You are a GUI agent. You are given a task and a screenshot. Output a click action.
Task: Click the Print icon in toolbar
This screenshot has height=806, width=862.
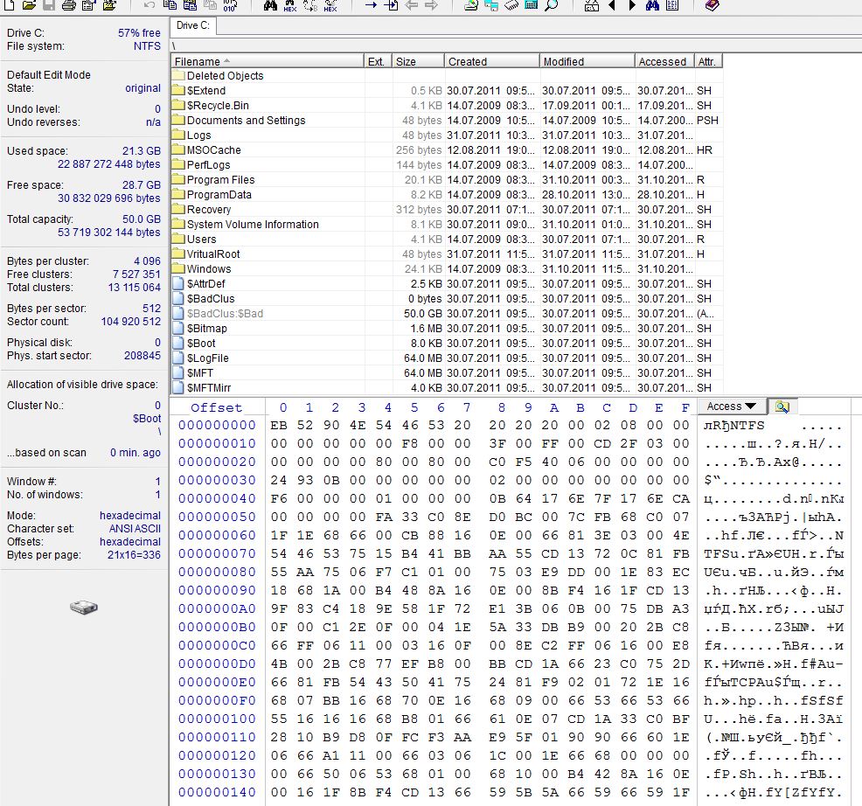tap(69, 5)
